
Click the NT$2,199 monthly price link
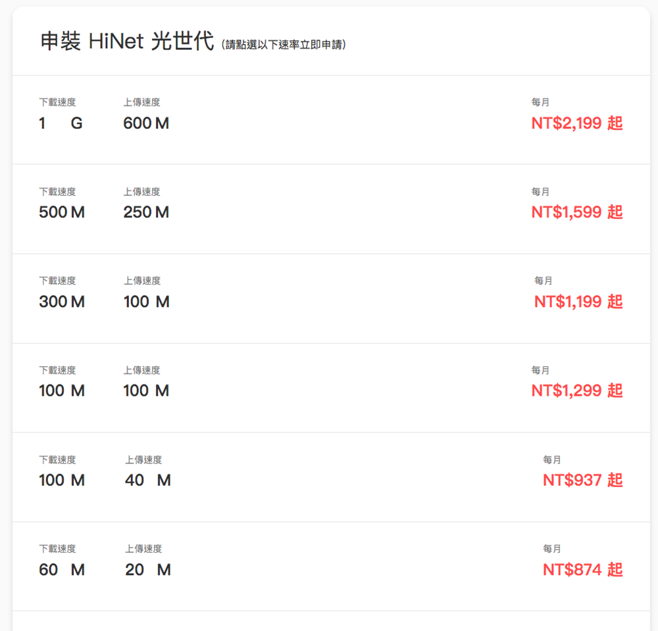point(576,123)
